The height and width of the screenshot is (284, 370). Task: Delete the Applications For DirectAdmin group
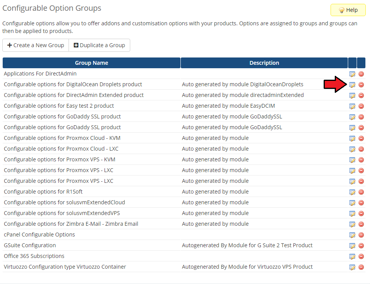point(361,74)
